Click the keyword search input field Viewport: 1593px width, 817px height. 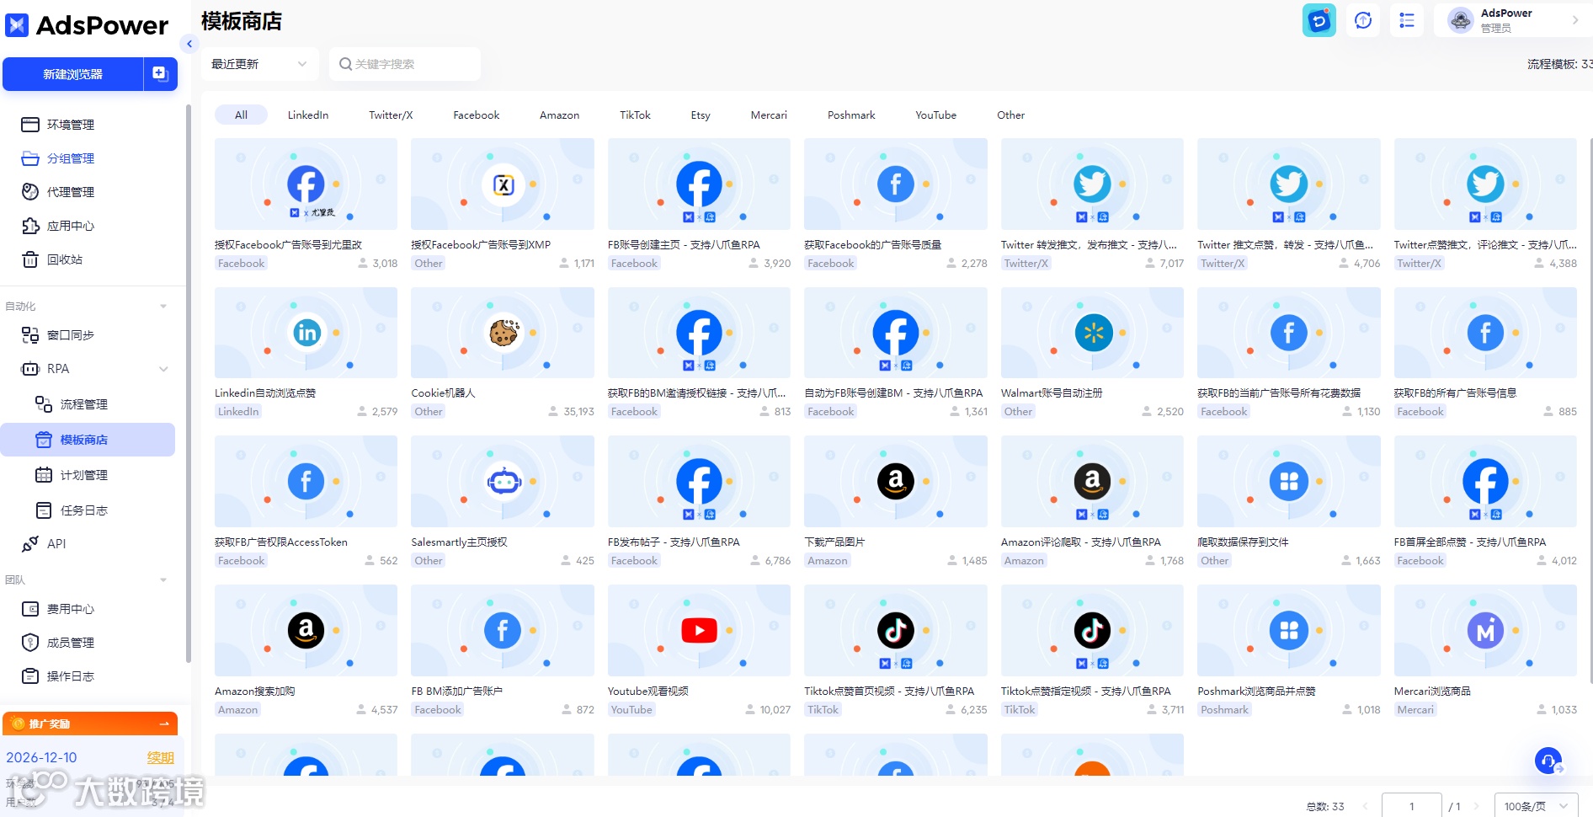(405, 64)
